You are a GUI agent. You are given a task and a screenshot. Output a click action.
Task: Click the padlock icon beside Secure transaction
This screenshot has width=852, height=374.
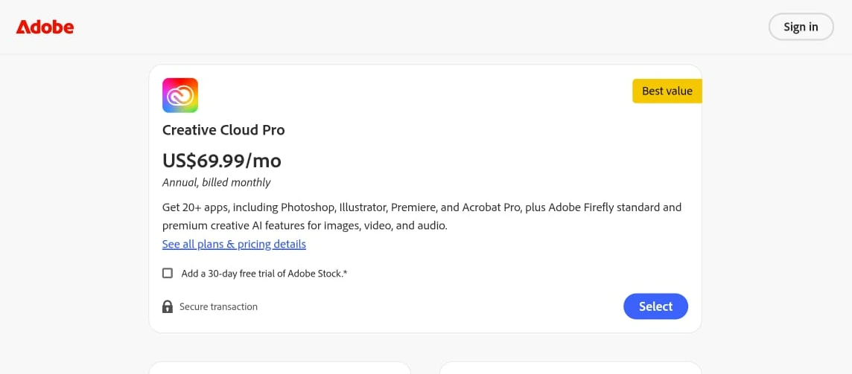[x=168, y=306]
